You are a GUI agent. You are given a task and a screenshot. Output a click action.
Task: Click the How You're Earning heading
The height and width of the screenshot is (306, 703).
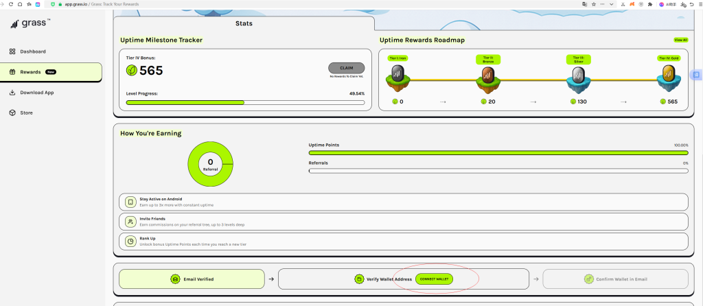coord(150,134)
